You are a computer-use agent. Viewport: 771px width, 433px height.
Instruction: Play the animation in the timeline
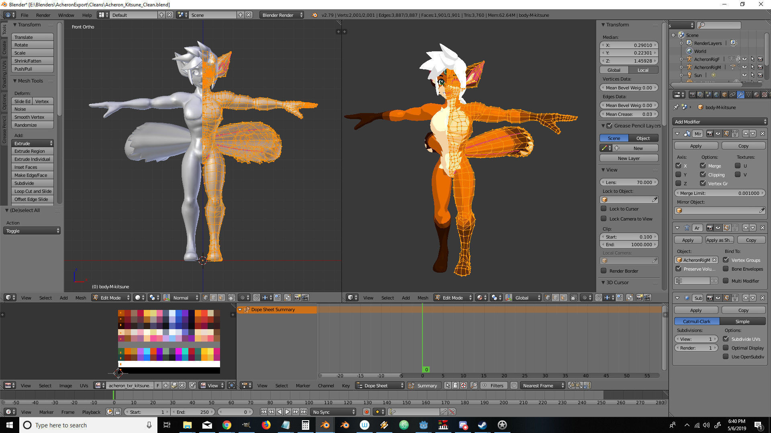coord(288,412)
